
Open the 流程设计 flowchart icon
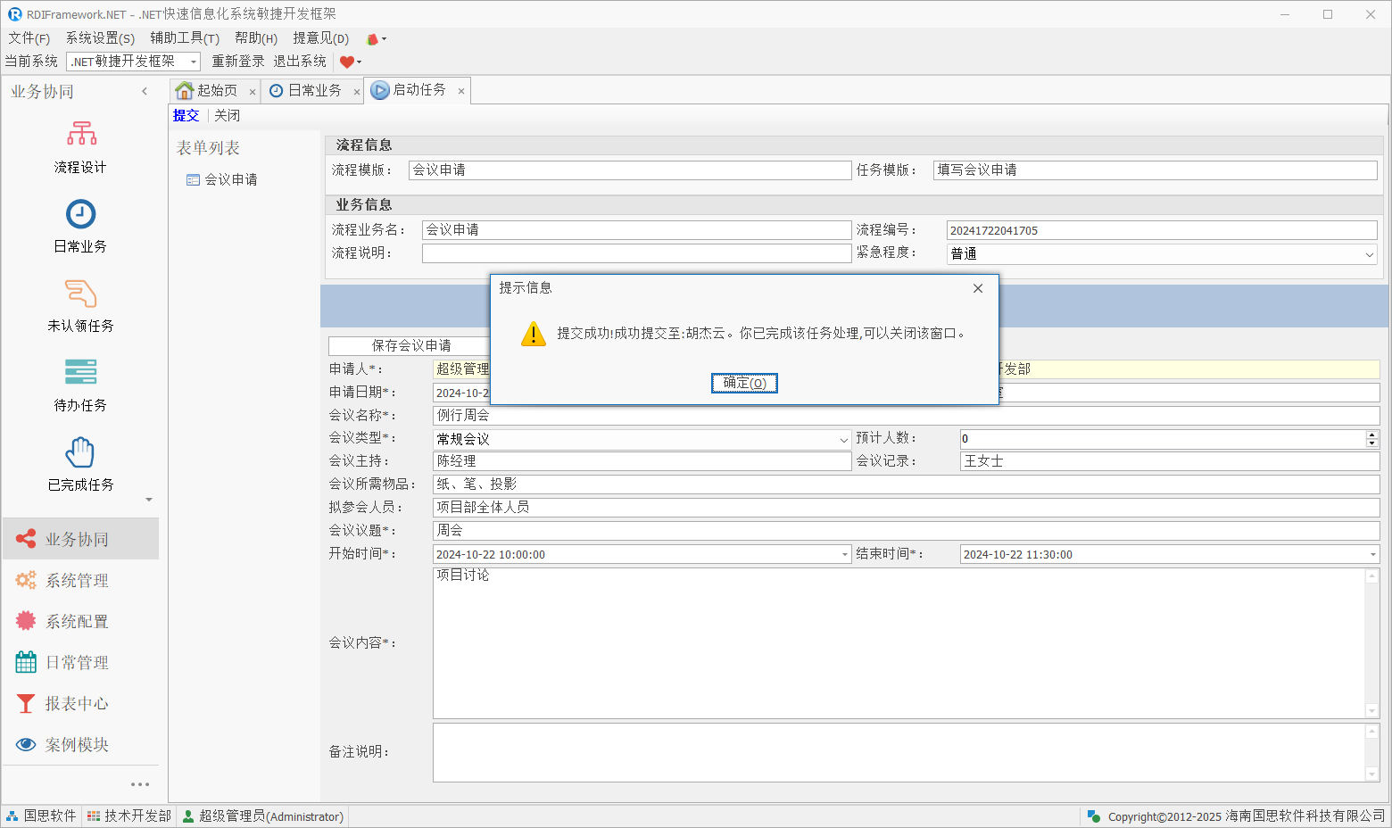click(81, 135)
